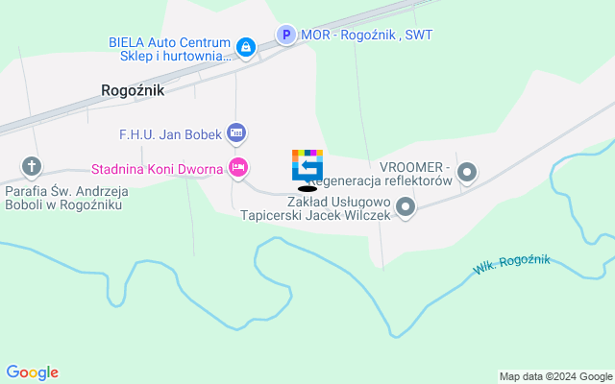615x384 pixels.
Task: Open Zakład Usługowo Tapicerski pin icon
Action: [x=406, y=207]
